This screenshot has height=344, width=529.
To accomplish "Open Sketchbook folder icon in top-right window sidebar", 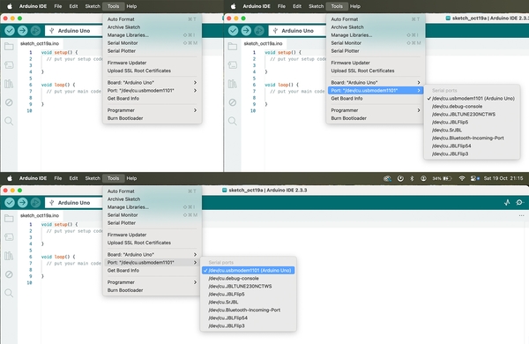I will coord(233,47).
